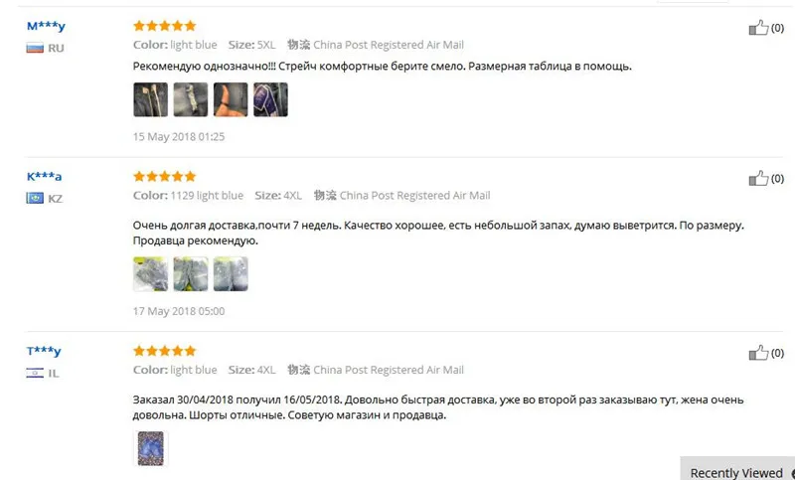Click the Kazakhstan flag icon beside KZ
This screenshot has width=795, height=480.
click(x=35, y=198)
